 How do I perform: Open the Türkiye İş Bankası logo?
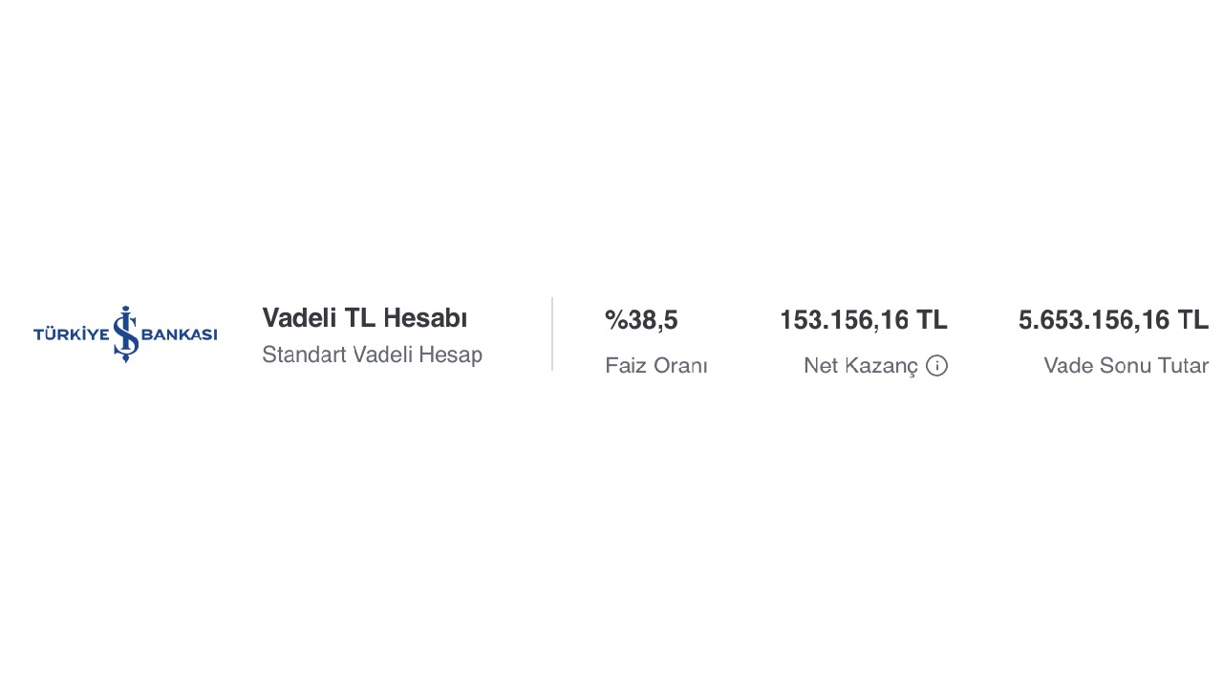(125, 333)
